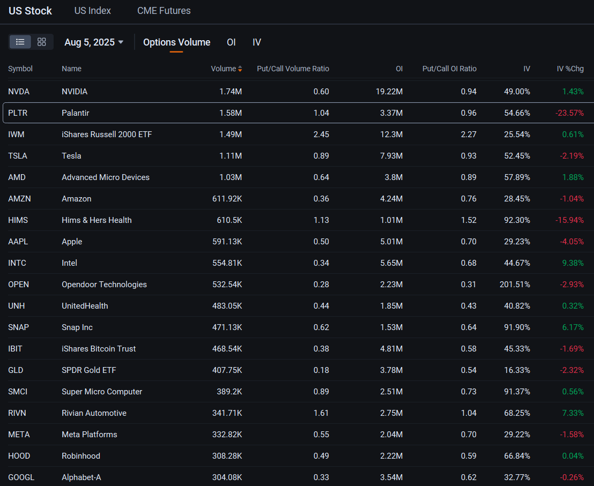Viewport: 594px width, 486px height.
Task: Select the Palantir stock row
Action: click(x=75, y=113)
